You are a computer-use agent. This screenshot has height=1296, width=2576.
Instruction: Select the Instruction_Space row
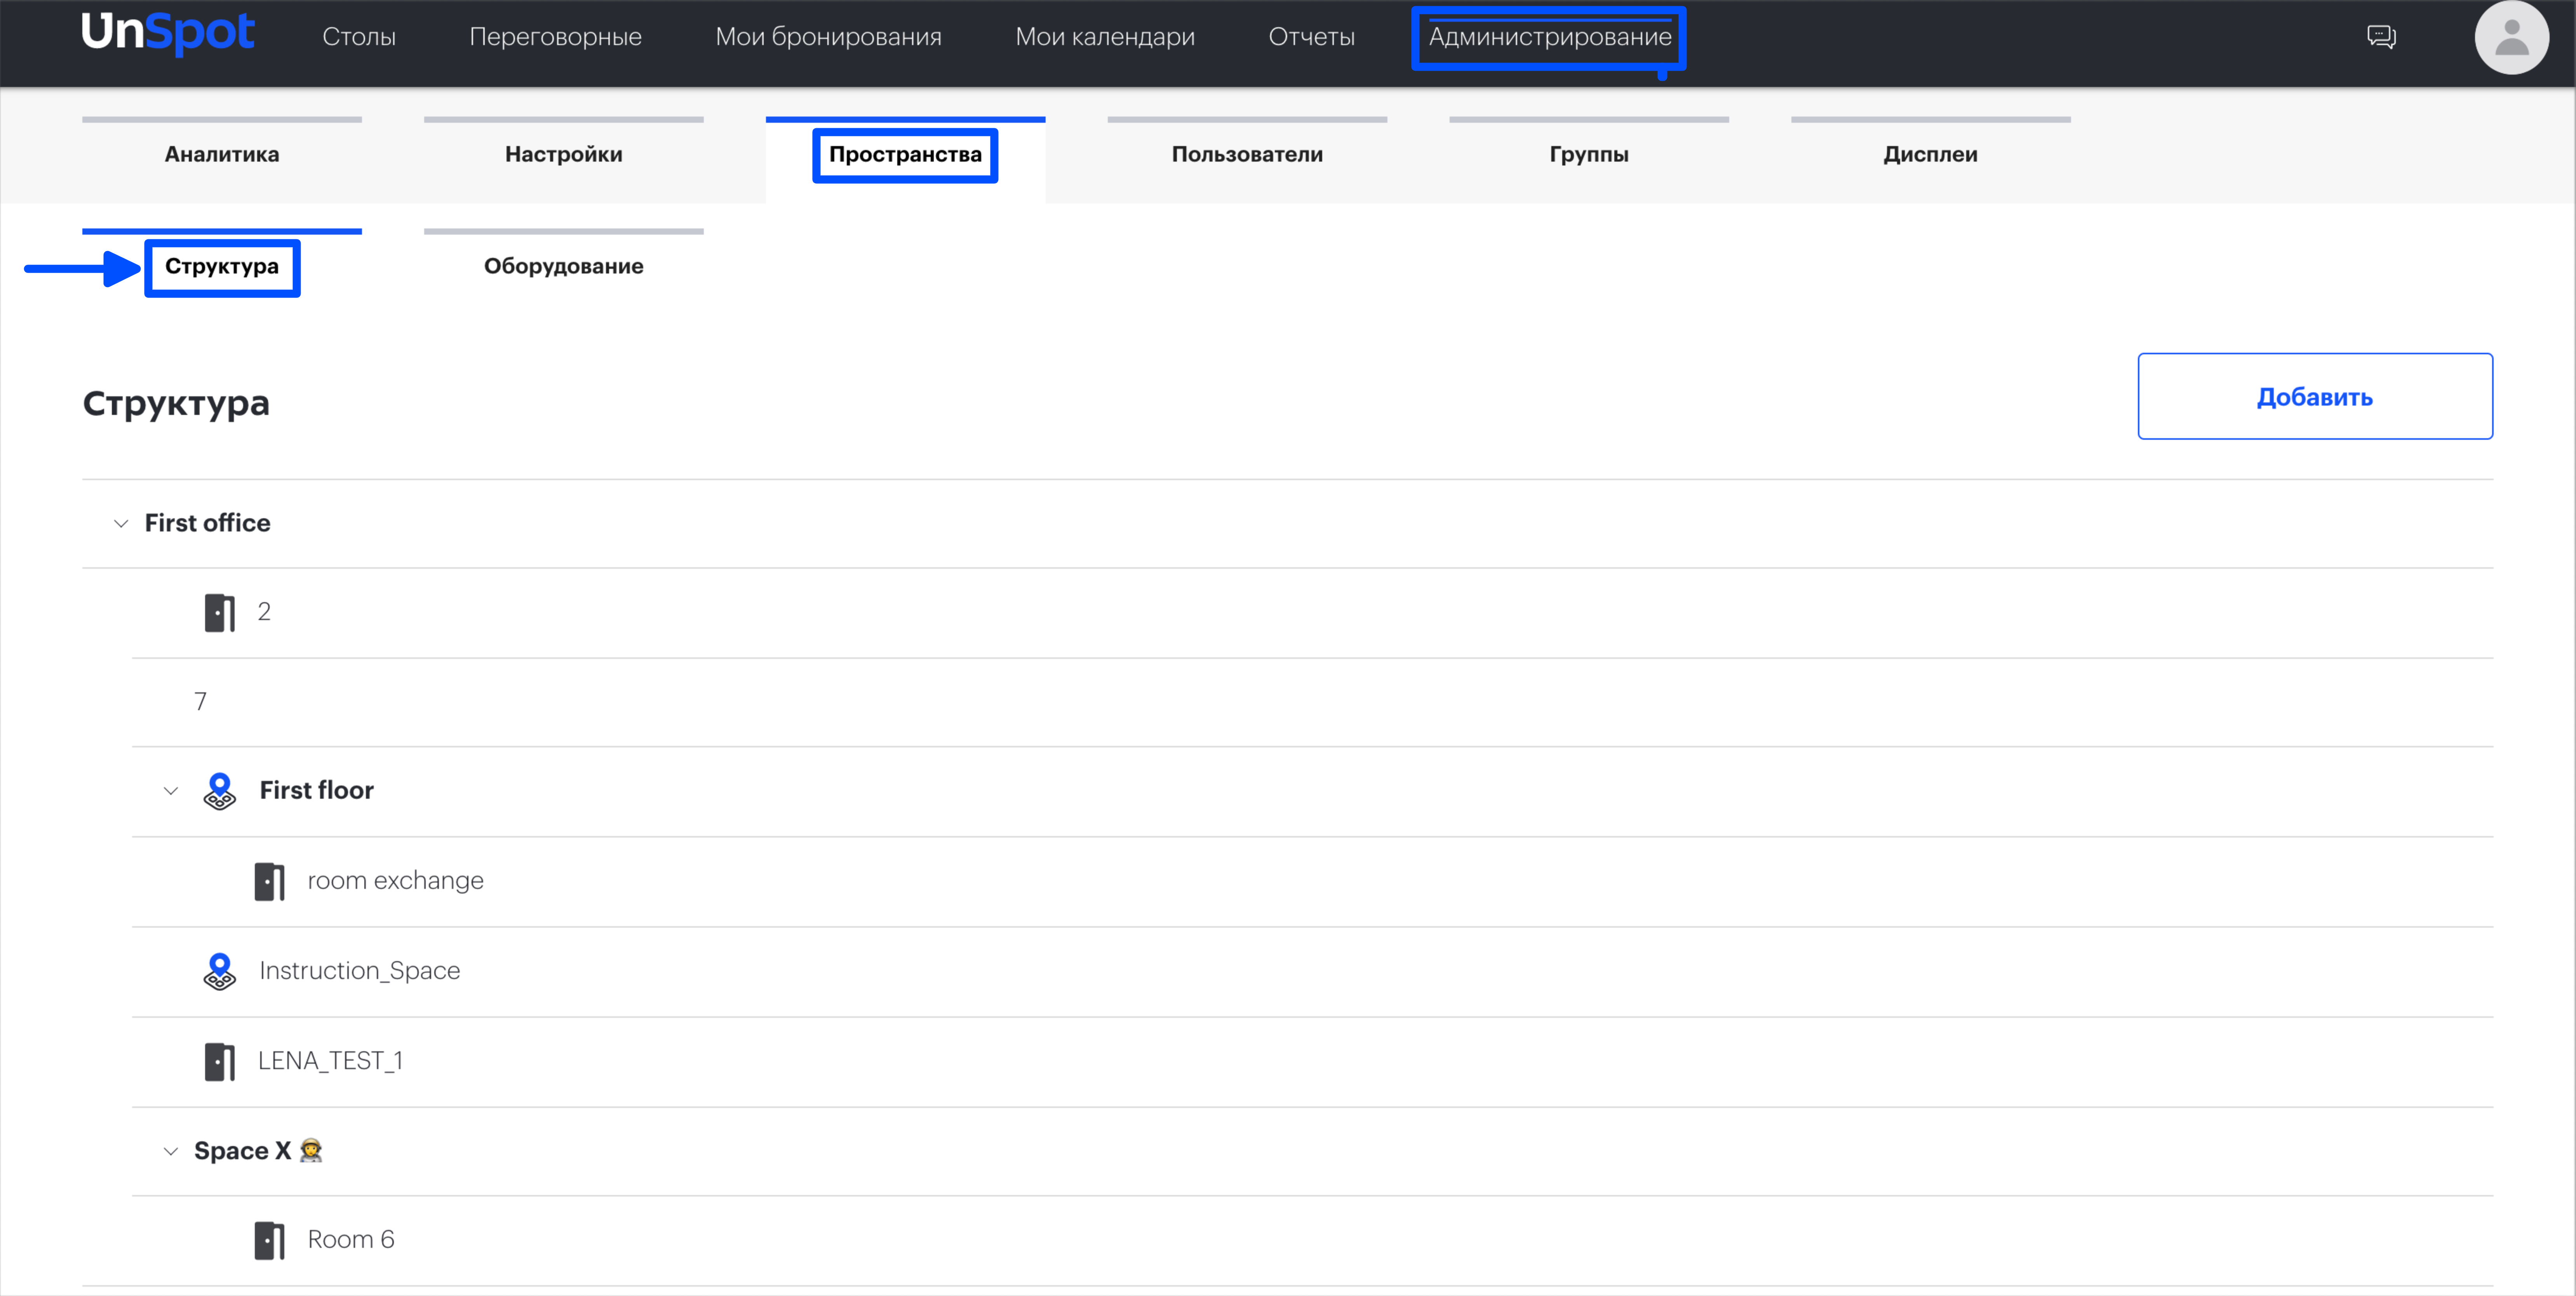(x=1312, y=972)
